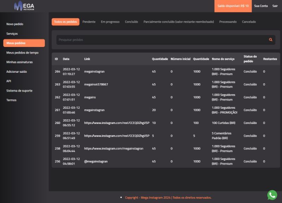Open Novo pedido in sidebar

point(15,24)
